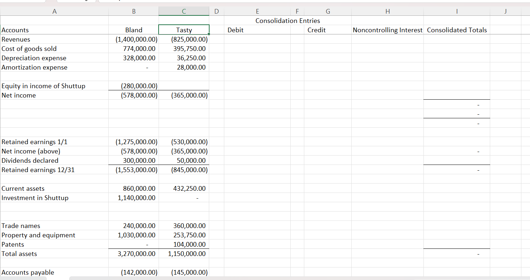530x280 pixels.
Task: Select column A header
Action: tap(54, 11)
